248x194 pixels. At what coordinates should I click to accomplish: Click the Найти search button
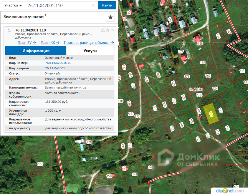[107, 5]
